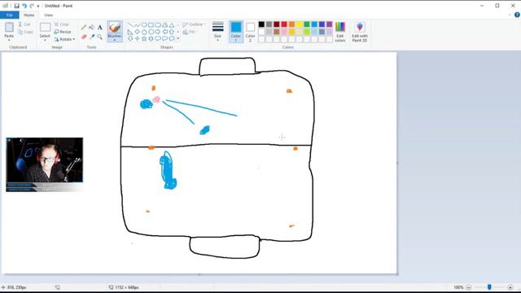Pick the brown color swatch

click(x=277, y=32)
